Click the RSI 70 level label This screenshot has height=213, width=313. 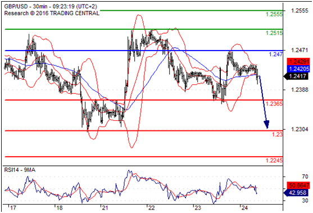coord(305,176)
